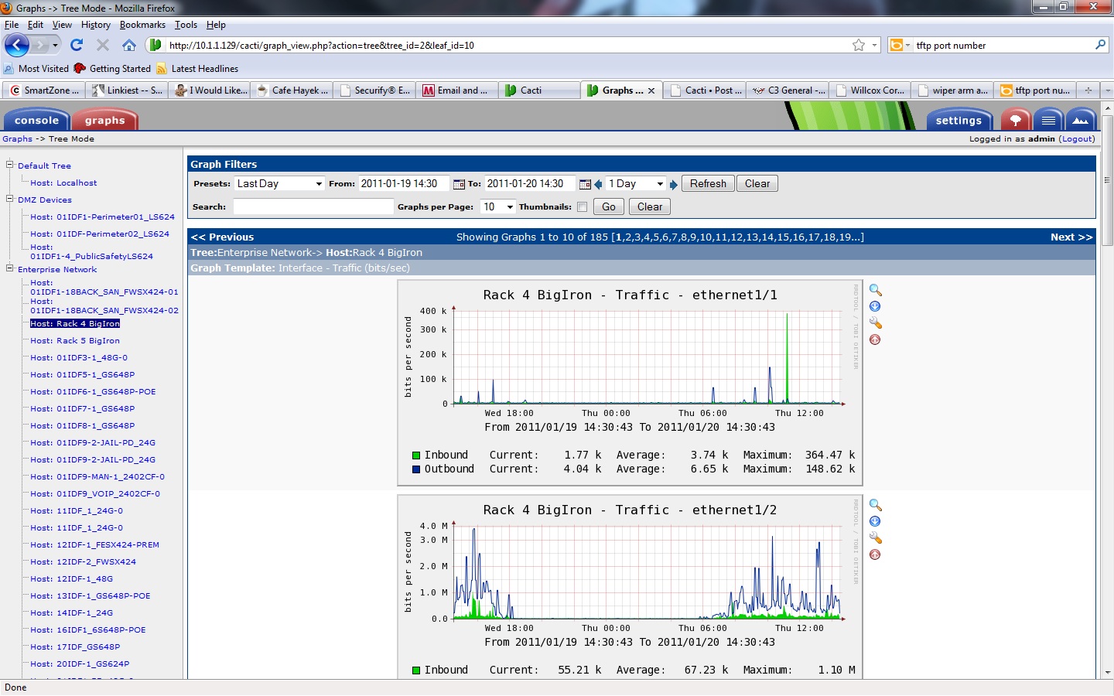This screenshot has height=696, width=1114.
Task: Shift time span backward with left arrow
Action: 598,184
